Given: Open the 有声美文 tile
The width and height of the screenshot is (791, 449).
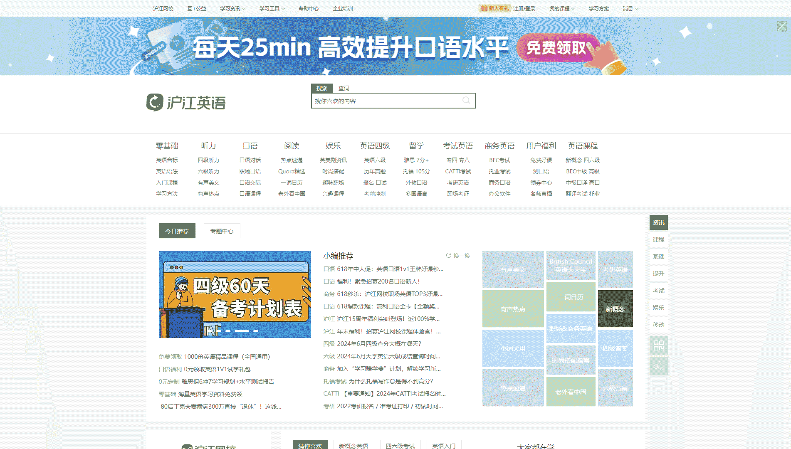Looking at the screenshot, I should [513, 269].
